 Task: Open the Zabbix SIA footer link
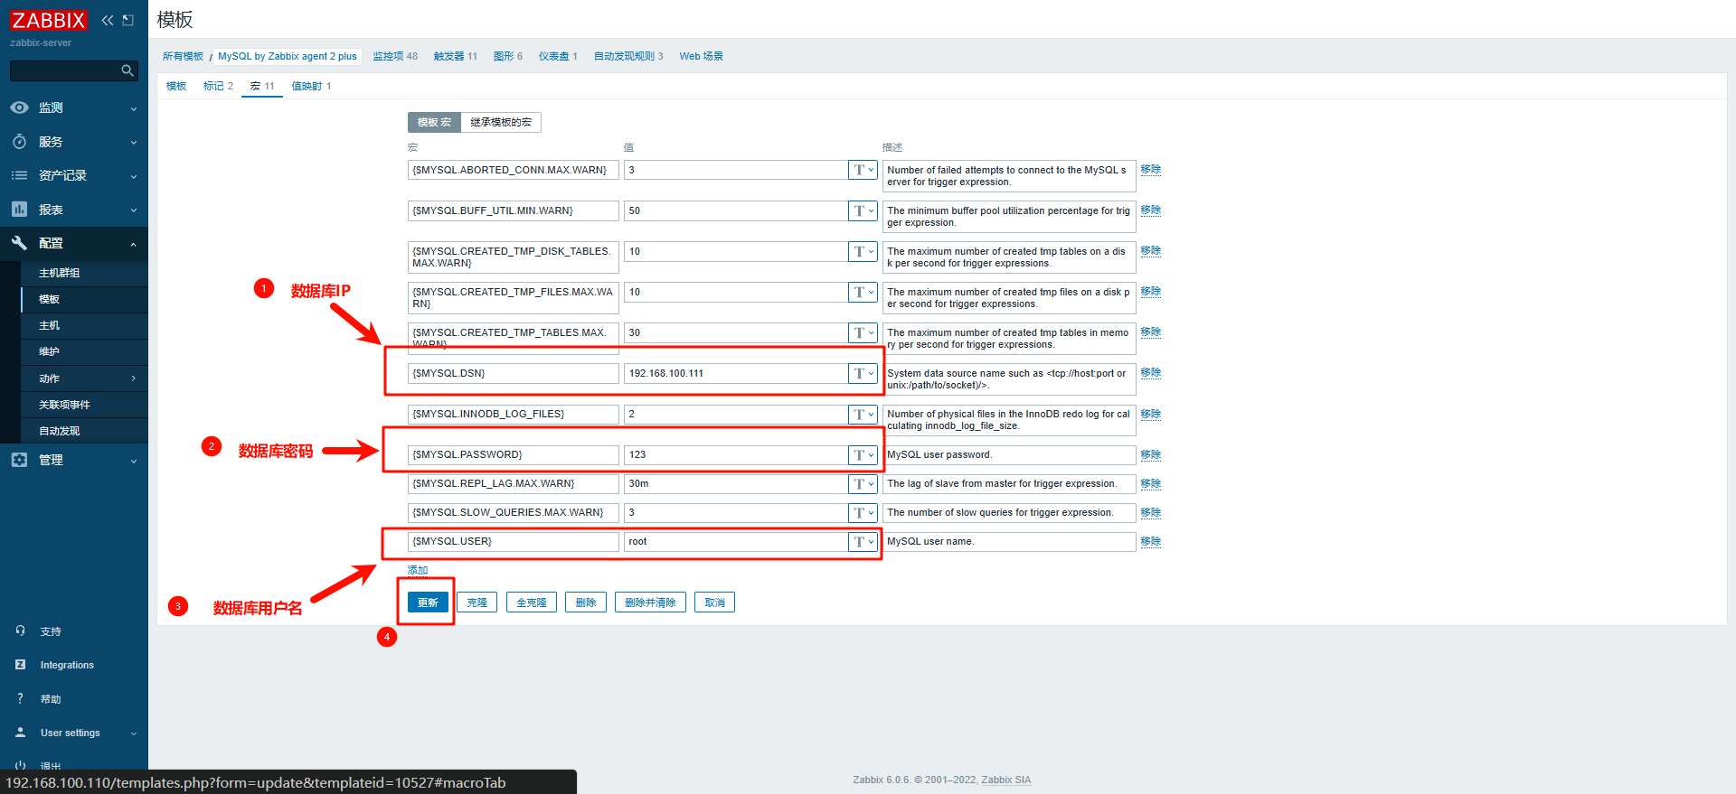coord(1005,780)
